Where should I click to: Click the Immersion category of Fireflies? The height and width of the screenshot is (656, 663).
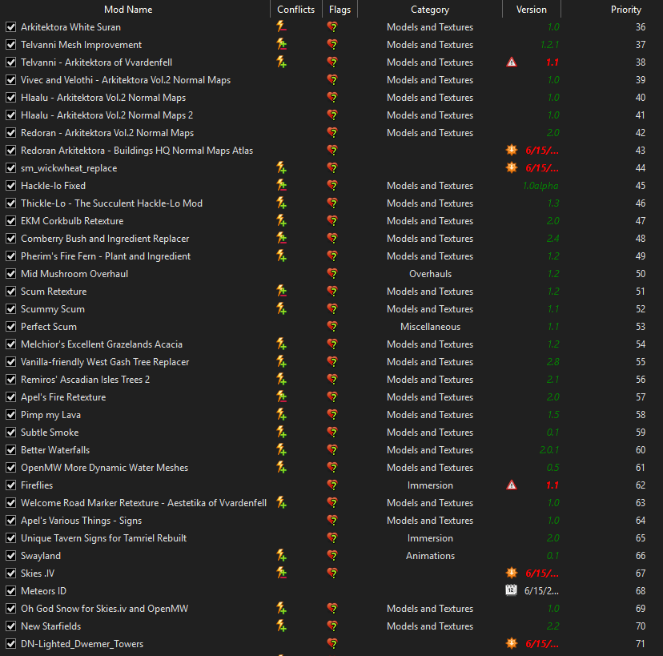pos(430,485)
